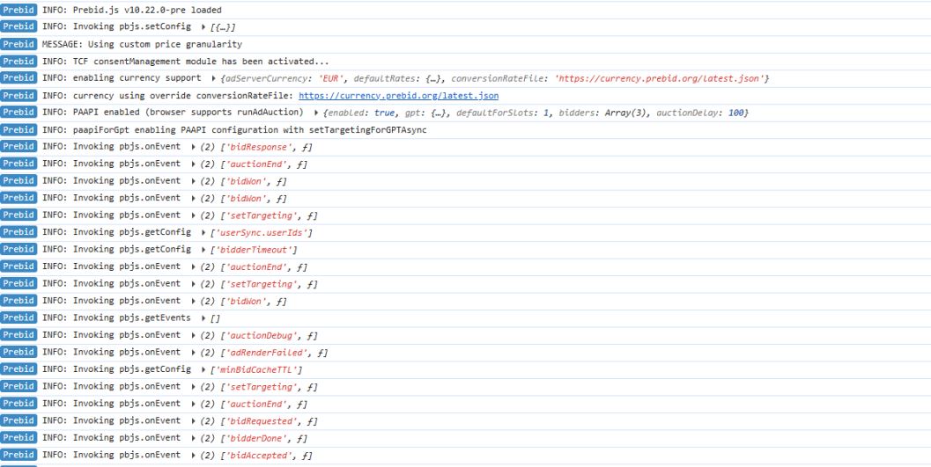Expand the 'bidRequested' onEvent entry

pyautogui.click(x=194, y=421)
